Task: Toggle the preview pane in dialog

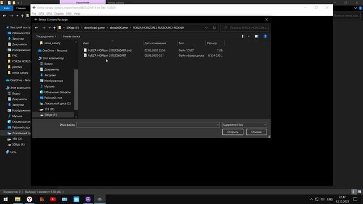Action: (x=256, y=36)
